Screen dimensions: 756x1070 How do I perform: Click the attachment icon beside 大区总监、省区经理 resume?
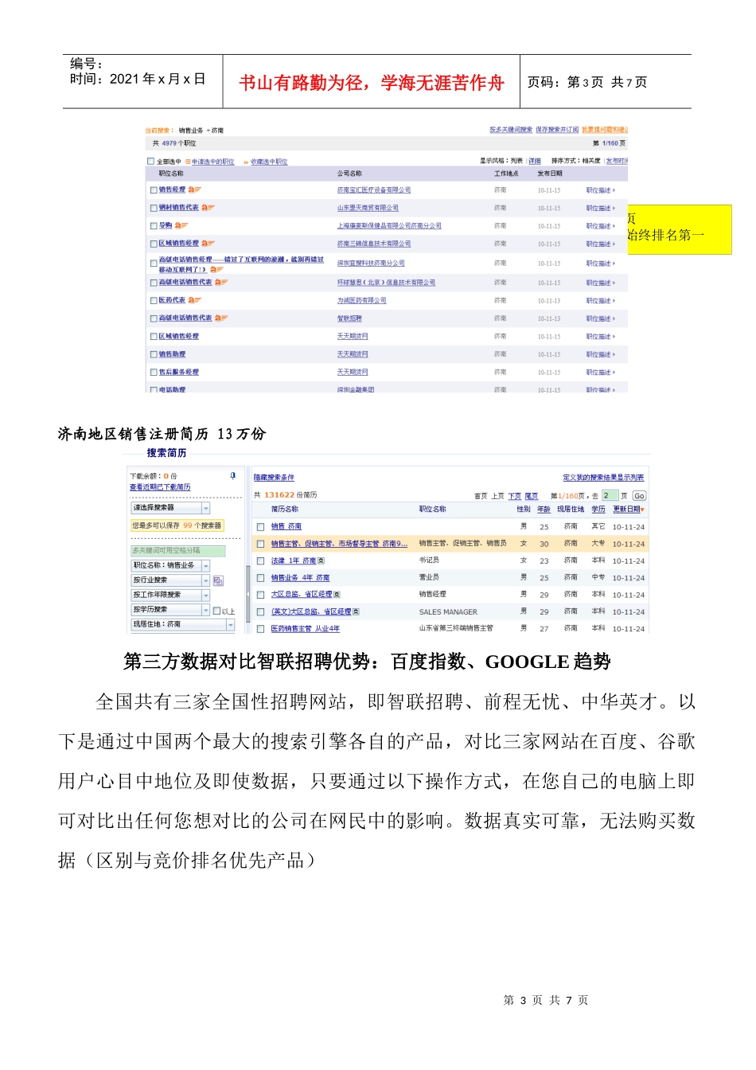[x=337, y=595]
